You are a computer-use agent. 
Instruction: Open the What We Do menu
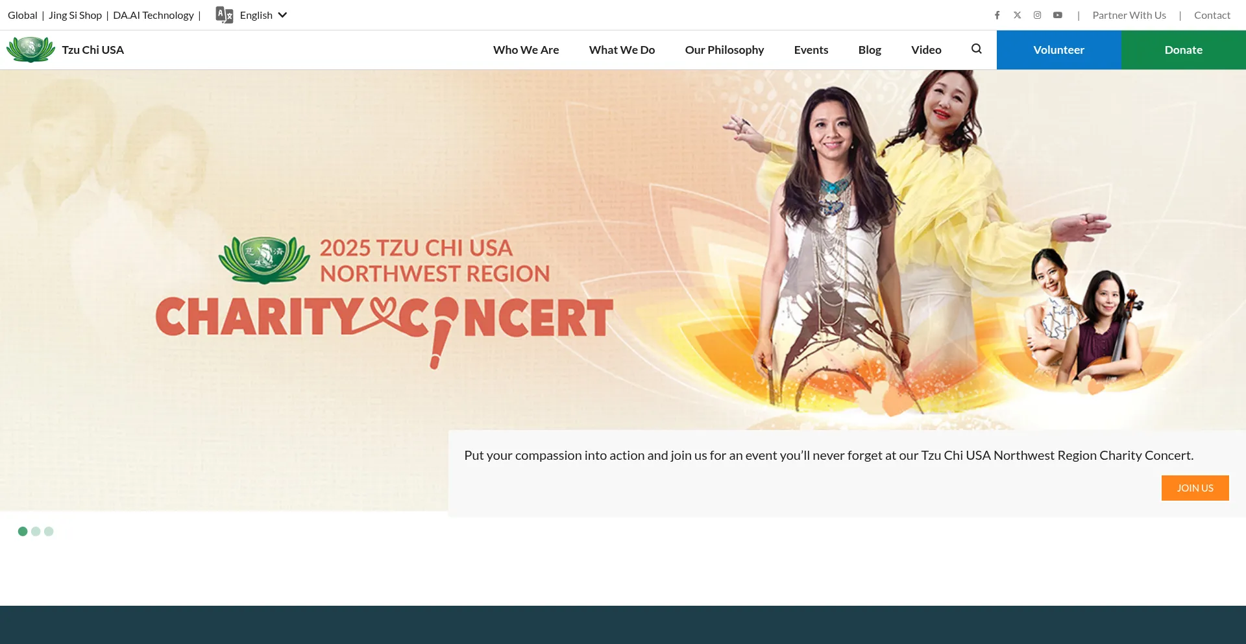point(622,50)
